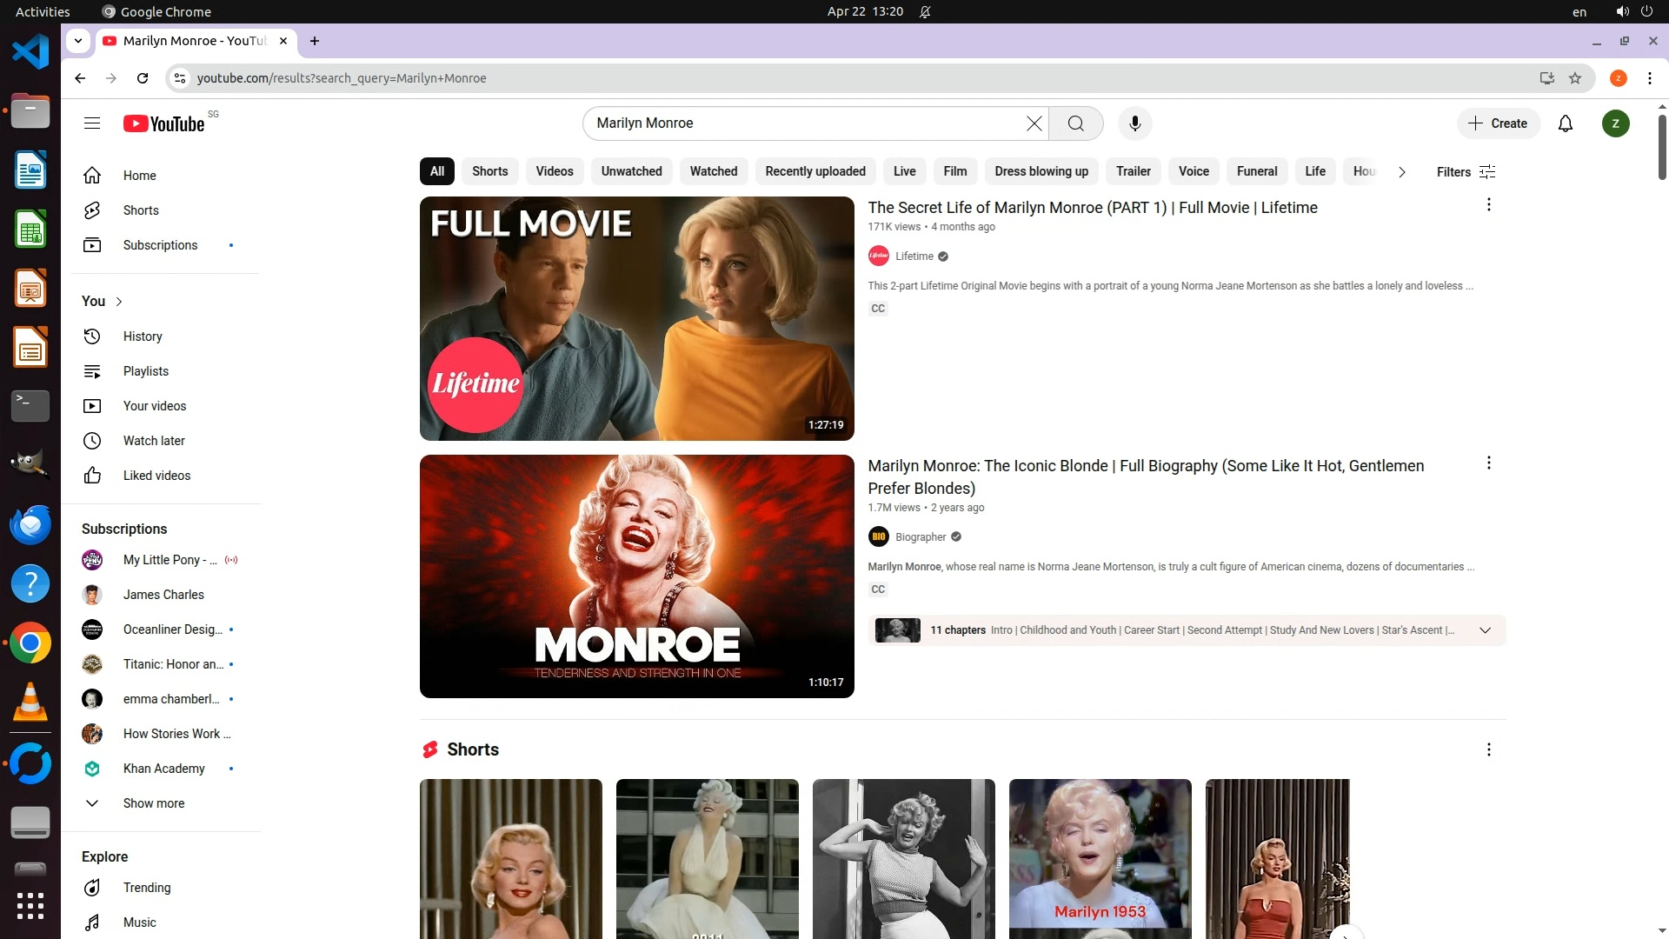Click the search magnifier button

coord(1075,123)
